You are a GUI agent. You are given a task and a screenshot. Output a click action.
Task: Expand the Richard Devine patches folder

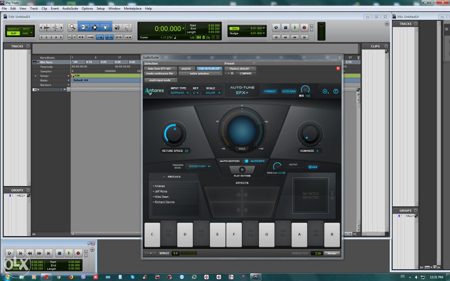pos(164,202)
